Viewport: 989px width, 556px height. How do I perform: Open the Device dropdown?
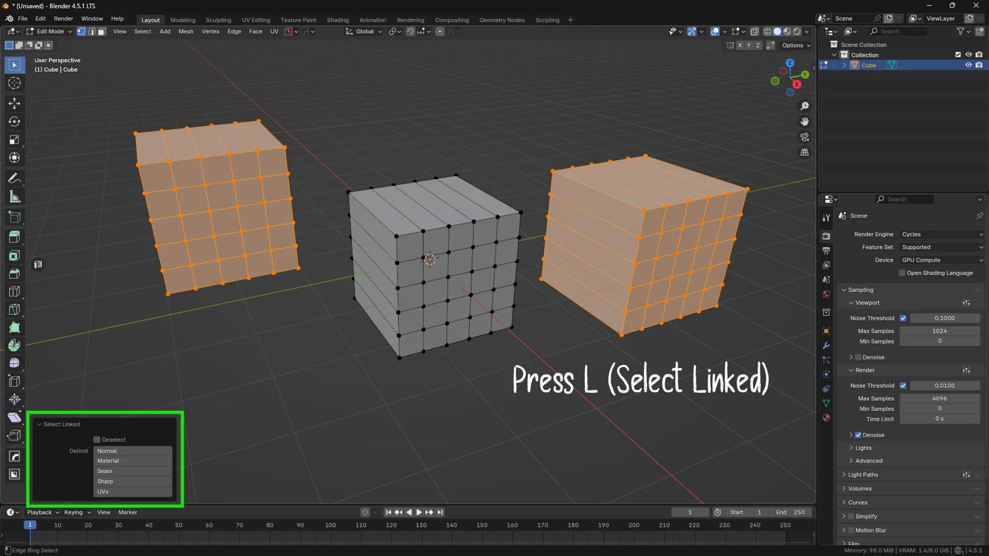click(x=941, y=260)
